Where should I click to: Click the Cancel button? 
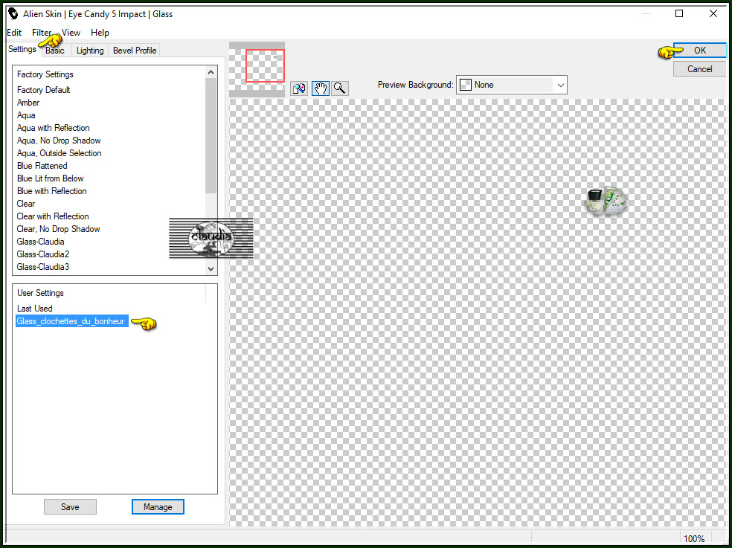pos(699,69)
